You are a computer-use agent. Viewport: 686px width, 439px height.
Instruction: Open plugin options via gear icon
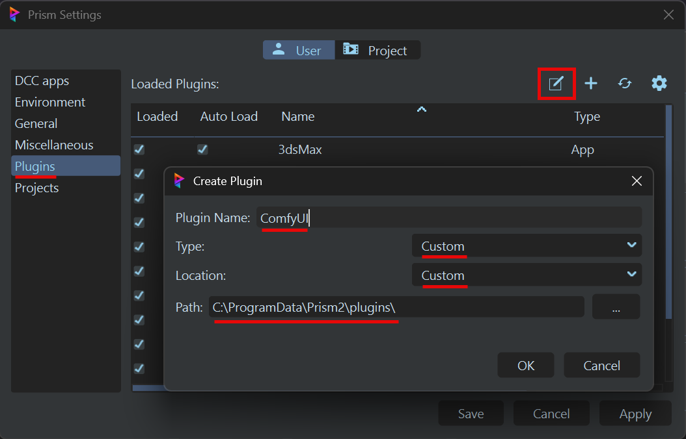pos(659,83)
